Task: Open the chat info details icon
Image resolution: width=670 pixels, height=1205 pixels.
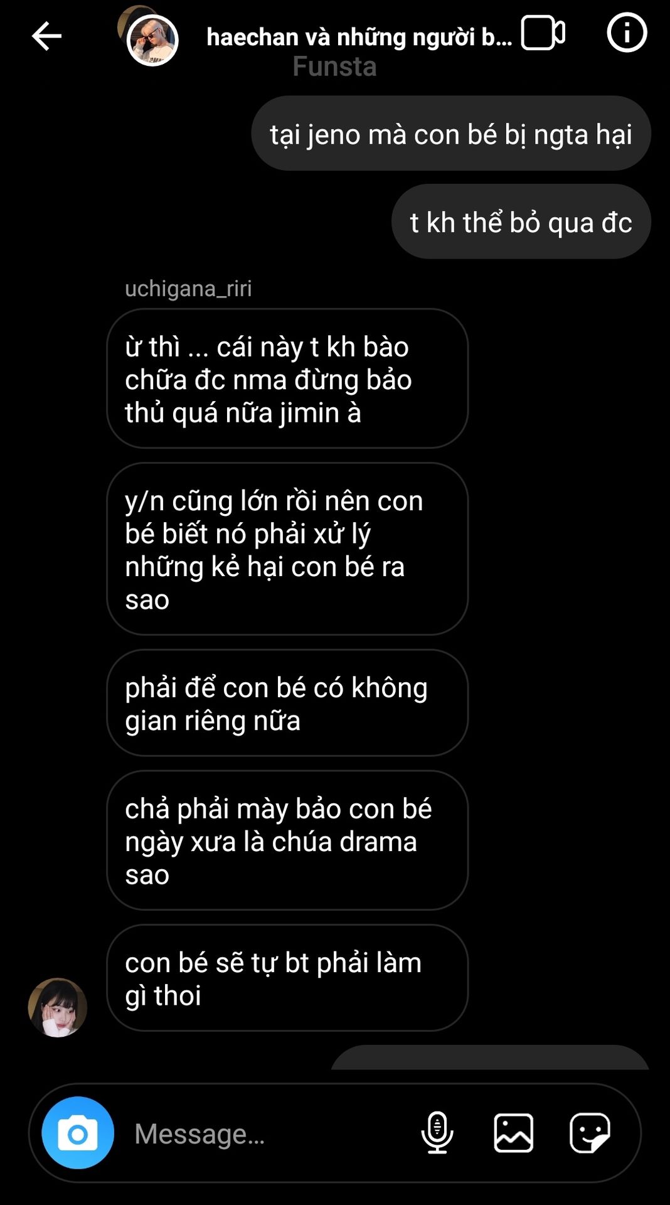Action: tap(627, 32)
